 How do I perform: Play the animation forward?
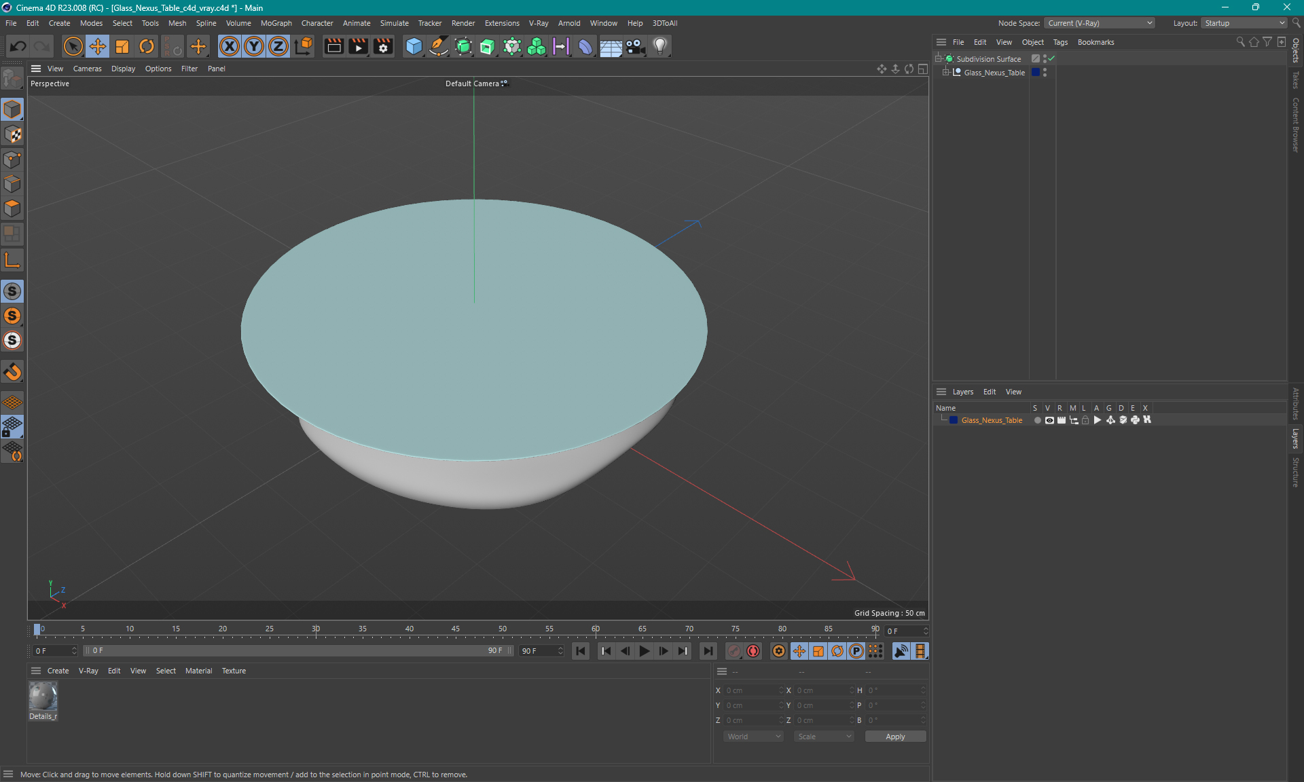[x=644, y=651]
